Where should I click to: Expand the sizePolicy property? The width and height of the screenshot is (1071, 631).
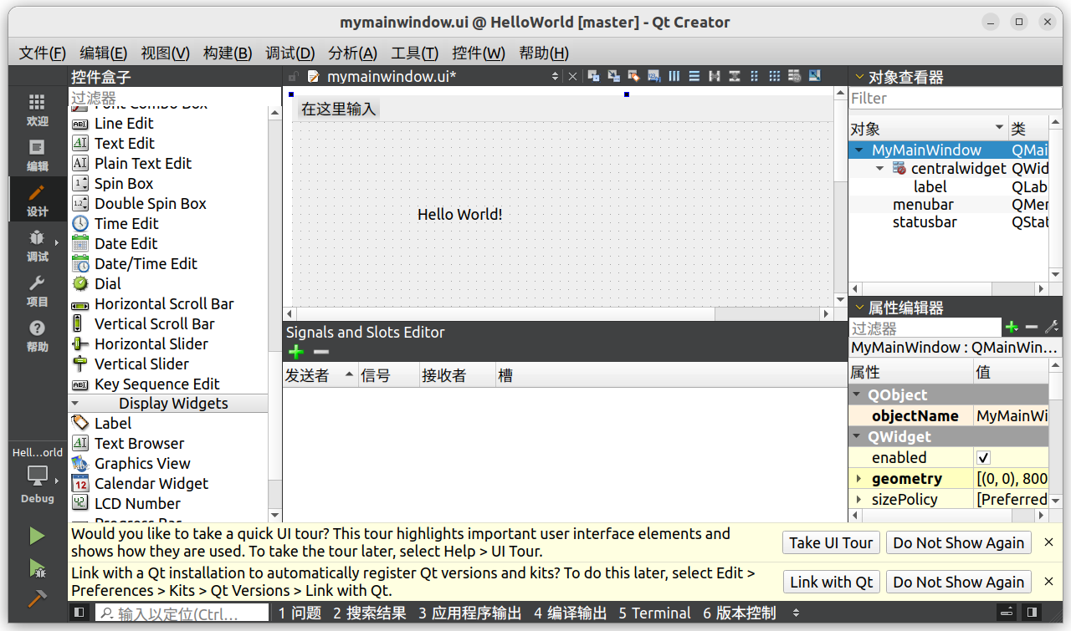click(858, 499)
